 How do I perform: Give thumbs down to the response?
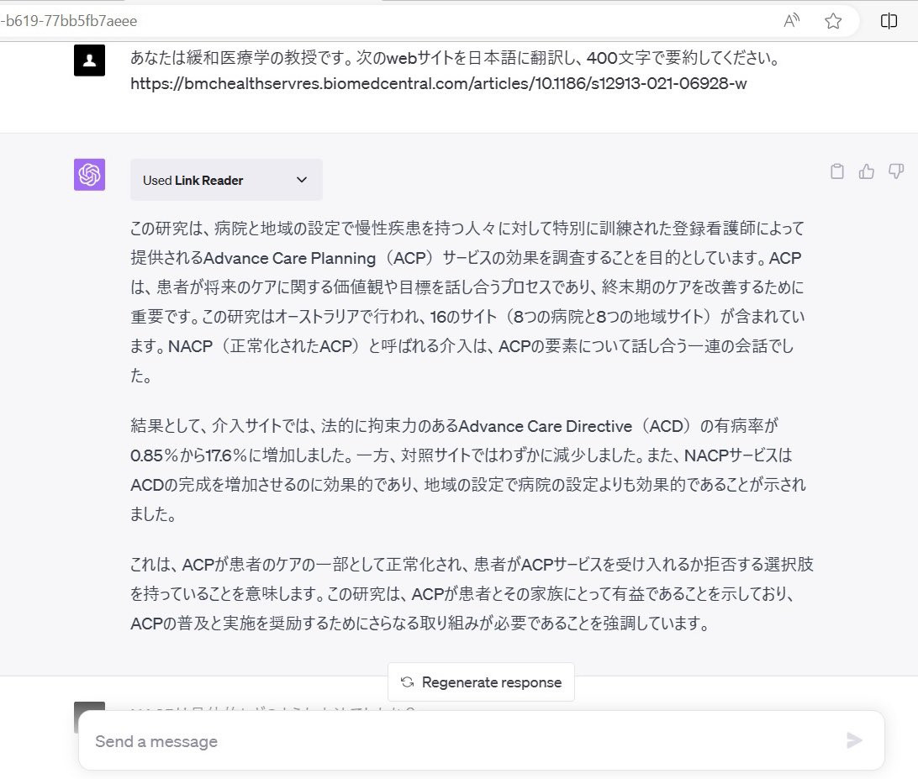[x=896, y=171]
